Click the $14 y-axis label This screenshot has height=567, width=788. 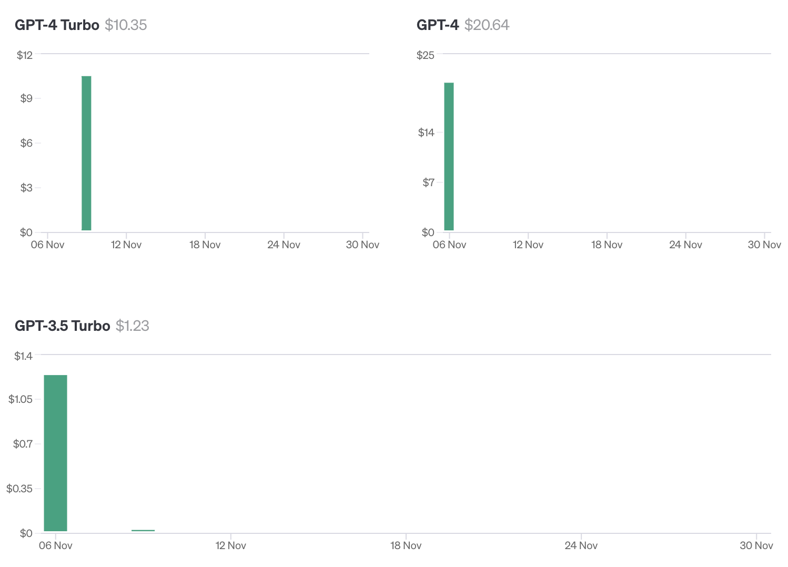[x=426, y=133]
